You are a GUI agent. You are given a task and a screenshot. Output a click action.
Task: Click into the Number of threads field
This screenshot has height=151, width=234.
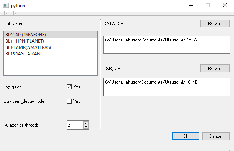[74, 125]
